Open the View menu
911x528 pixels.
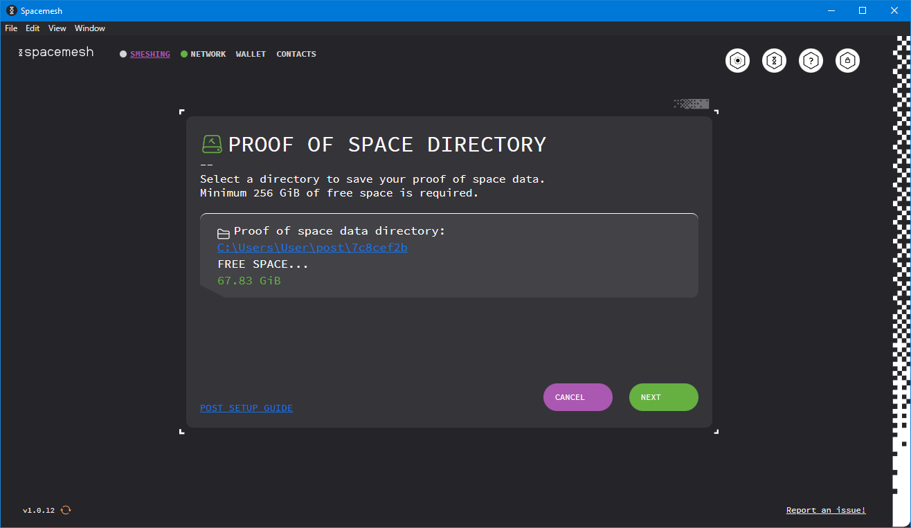(57, 28)
